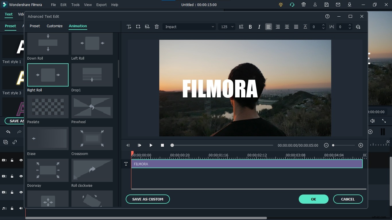The height and width of the screenshot is (220, 392).
Task: Open the help menu with the question mark
Action: [327, 16]
